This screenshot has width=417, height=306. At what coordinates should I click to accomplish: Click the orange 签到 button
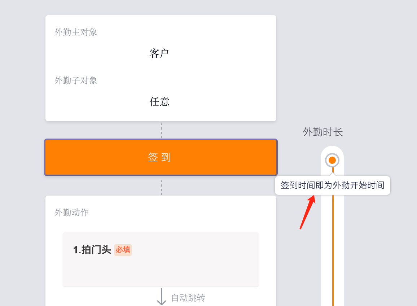click(x=161, y=157)
